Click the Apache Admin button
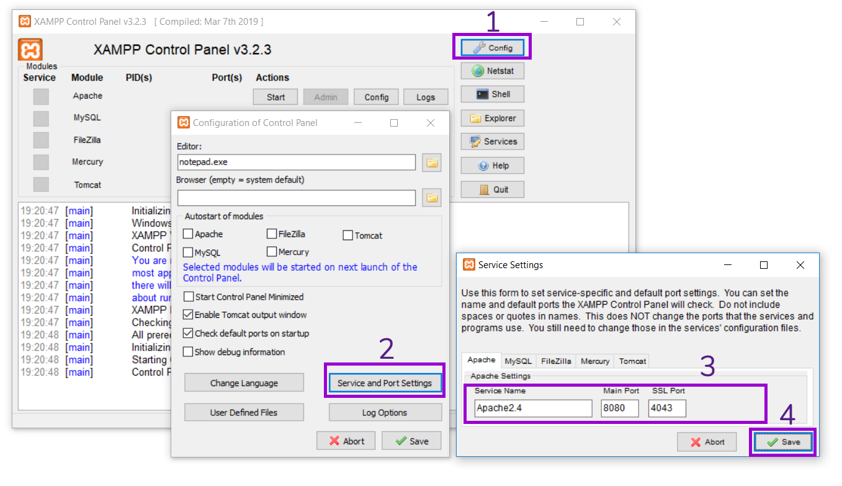This screenshot has height=486, width=842. point(326,97)
